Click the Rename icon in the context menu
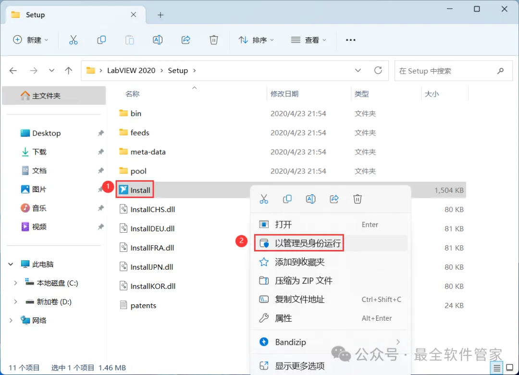 coord(310,199)
